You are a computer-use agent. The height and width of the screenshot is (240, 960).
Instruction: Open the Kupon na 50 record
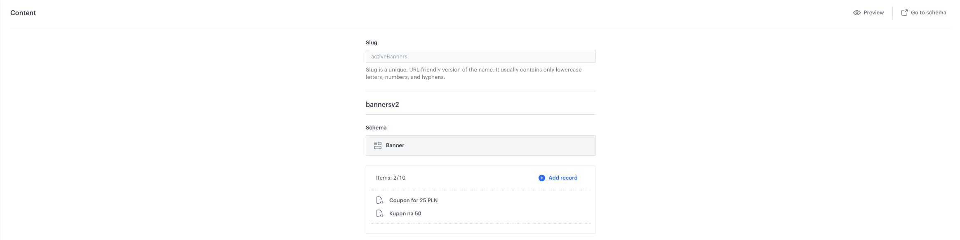(405, 214)
